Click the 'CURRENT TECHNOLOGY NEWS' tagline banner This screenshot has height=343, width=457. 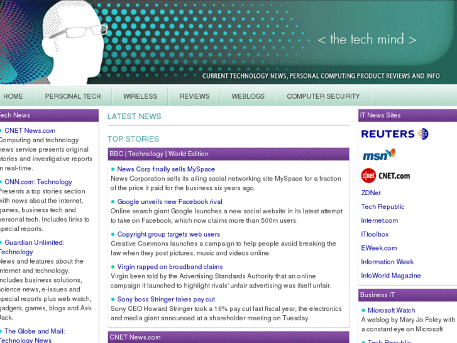[321, 76]
